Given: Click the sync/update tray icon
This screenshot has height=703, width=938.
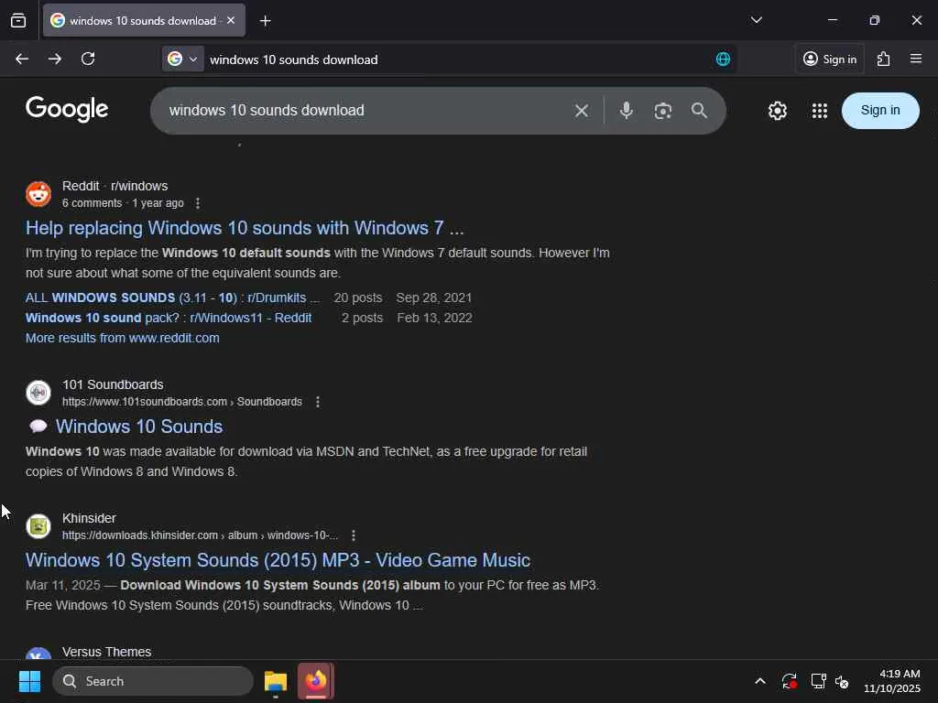Looking at the screenshot, I should click(x=789, y=681).
